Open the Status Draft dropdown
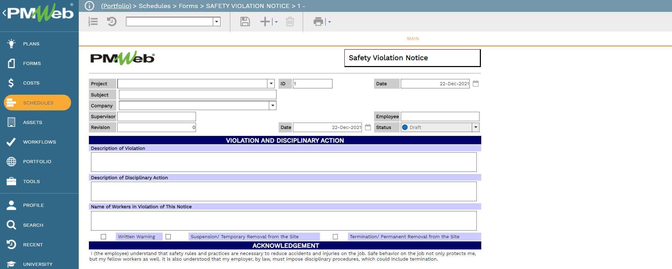This screenshot has height=269, width=672. point(475,127)
